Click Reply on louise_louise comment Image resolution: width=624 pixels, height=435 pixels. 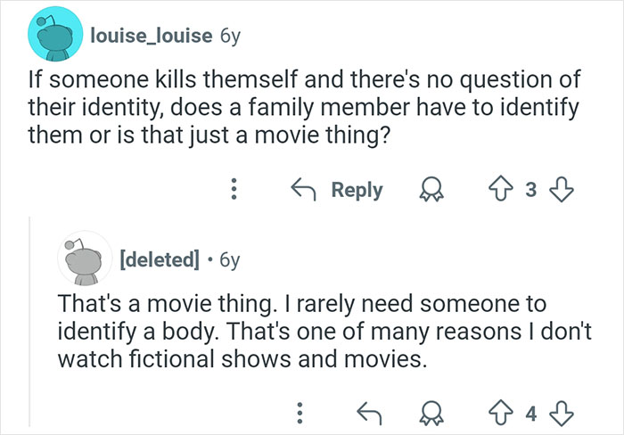tap(339, 190)
